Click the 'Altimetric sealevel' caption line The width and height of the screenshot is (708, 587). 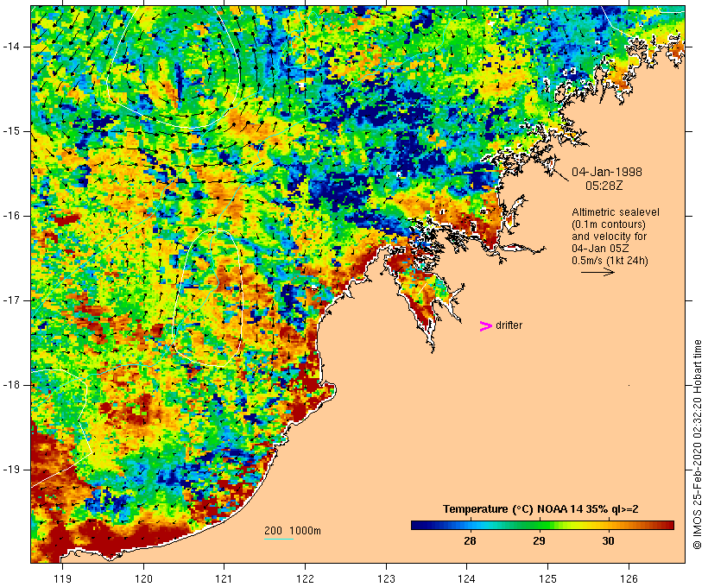point(616,212)
